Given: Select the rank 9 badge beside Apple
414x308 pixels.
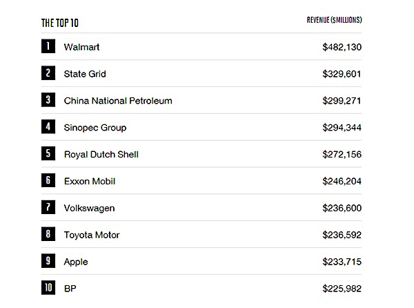Looking at the screenshot, I should [x=48, y=262].
